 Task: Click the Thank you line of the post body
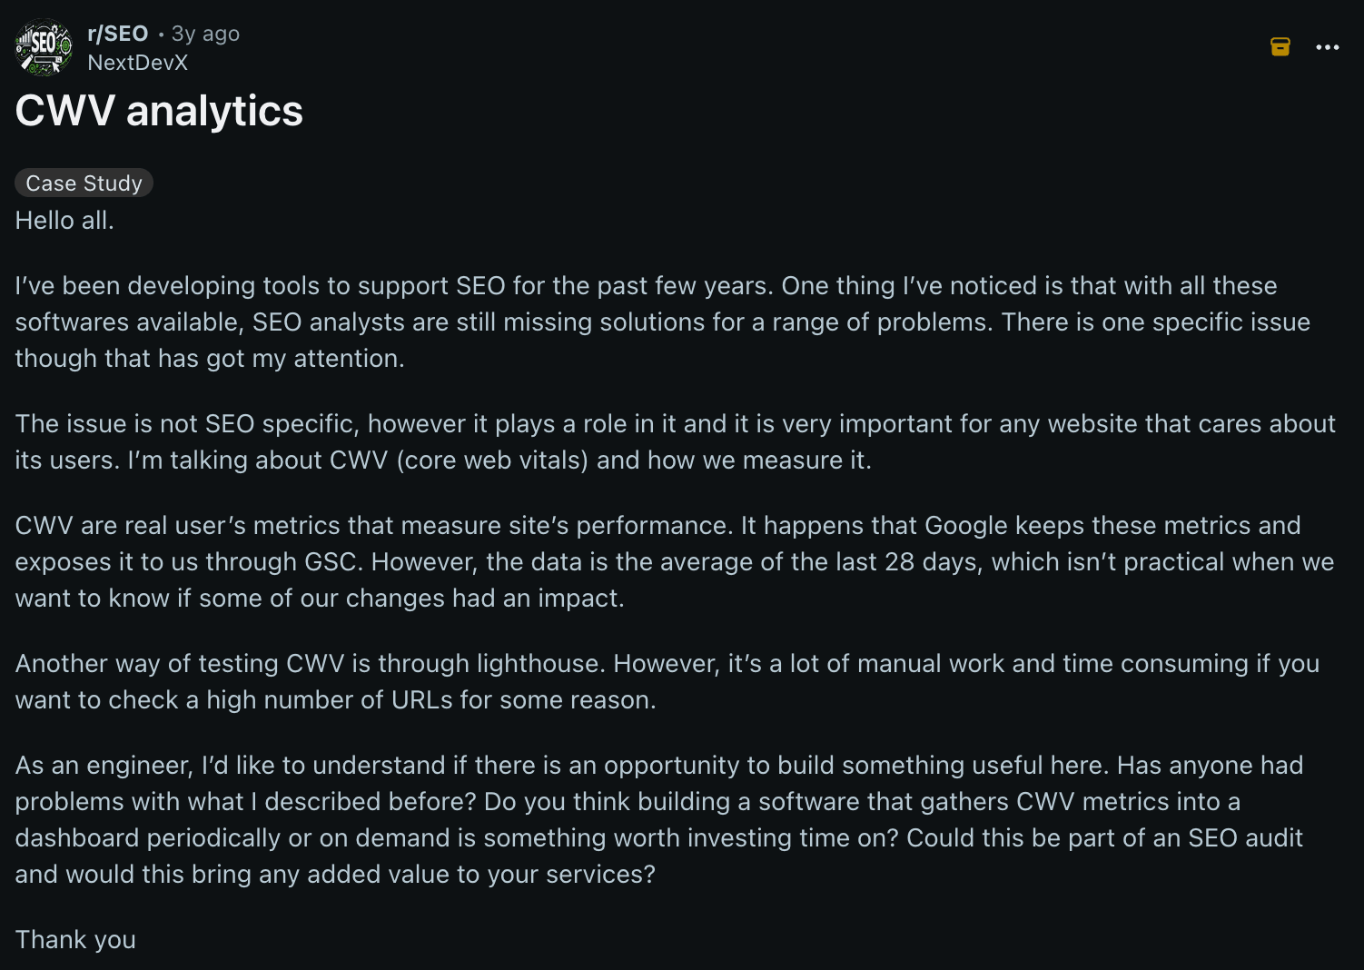coord(74,939)
